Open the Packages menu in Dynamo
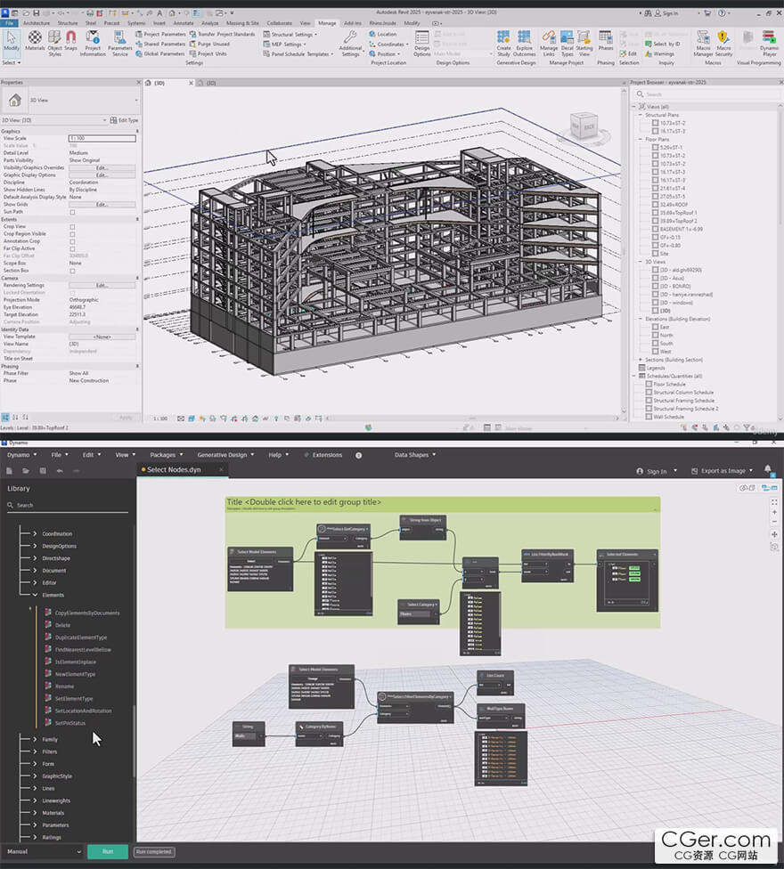 (167, 454)
